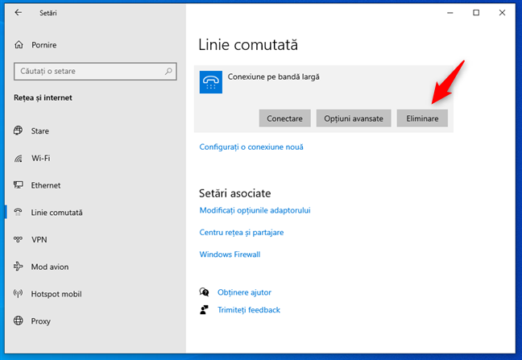Click Configurați o conexiune nouă link
The width and height of the screenshot is (522, 360).
pos(251,147)
